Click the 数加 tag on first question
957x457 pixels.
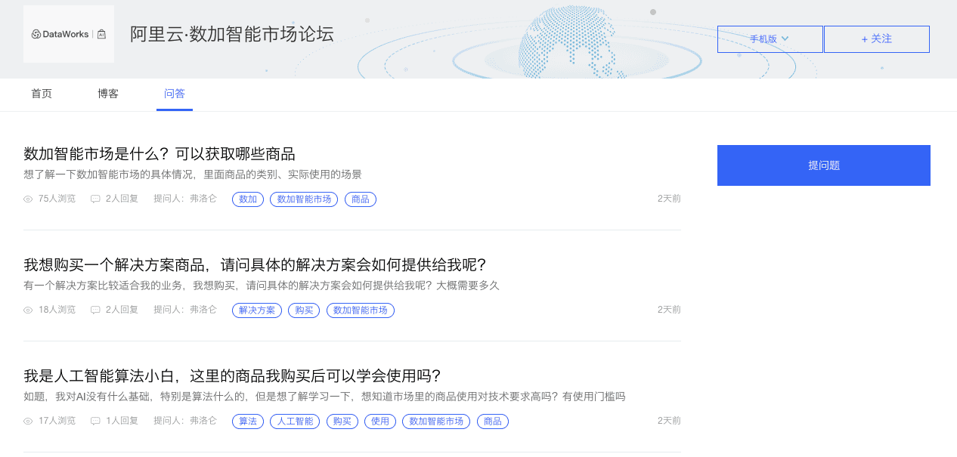click(x=248, y=199)
